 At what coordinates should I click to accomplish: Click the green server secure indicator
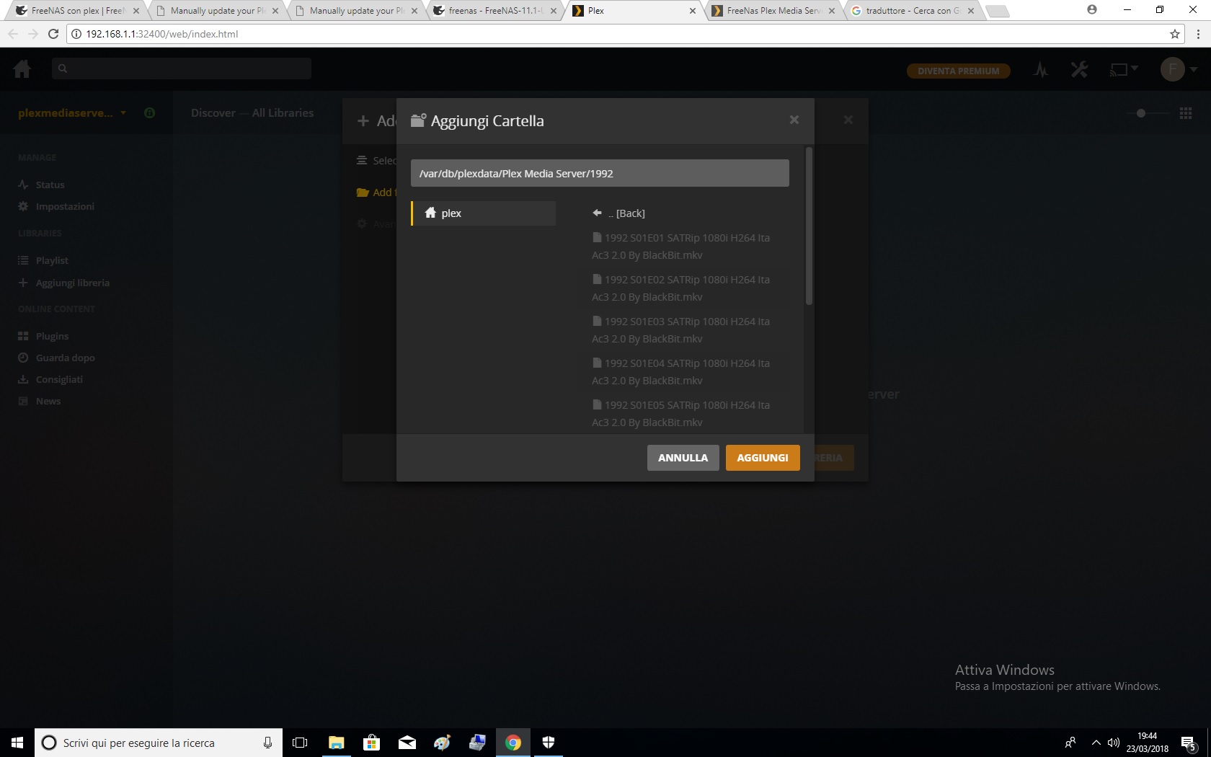pyautogui.click(x=149, y=113)
